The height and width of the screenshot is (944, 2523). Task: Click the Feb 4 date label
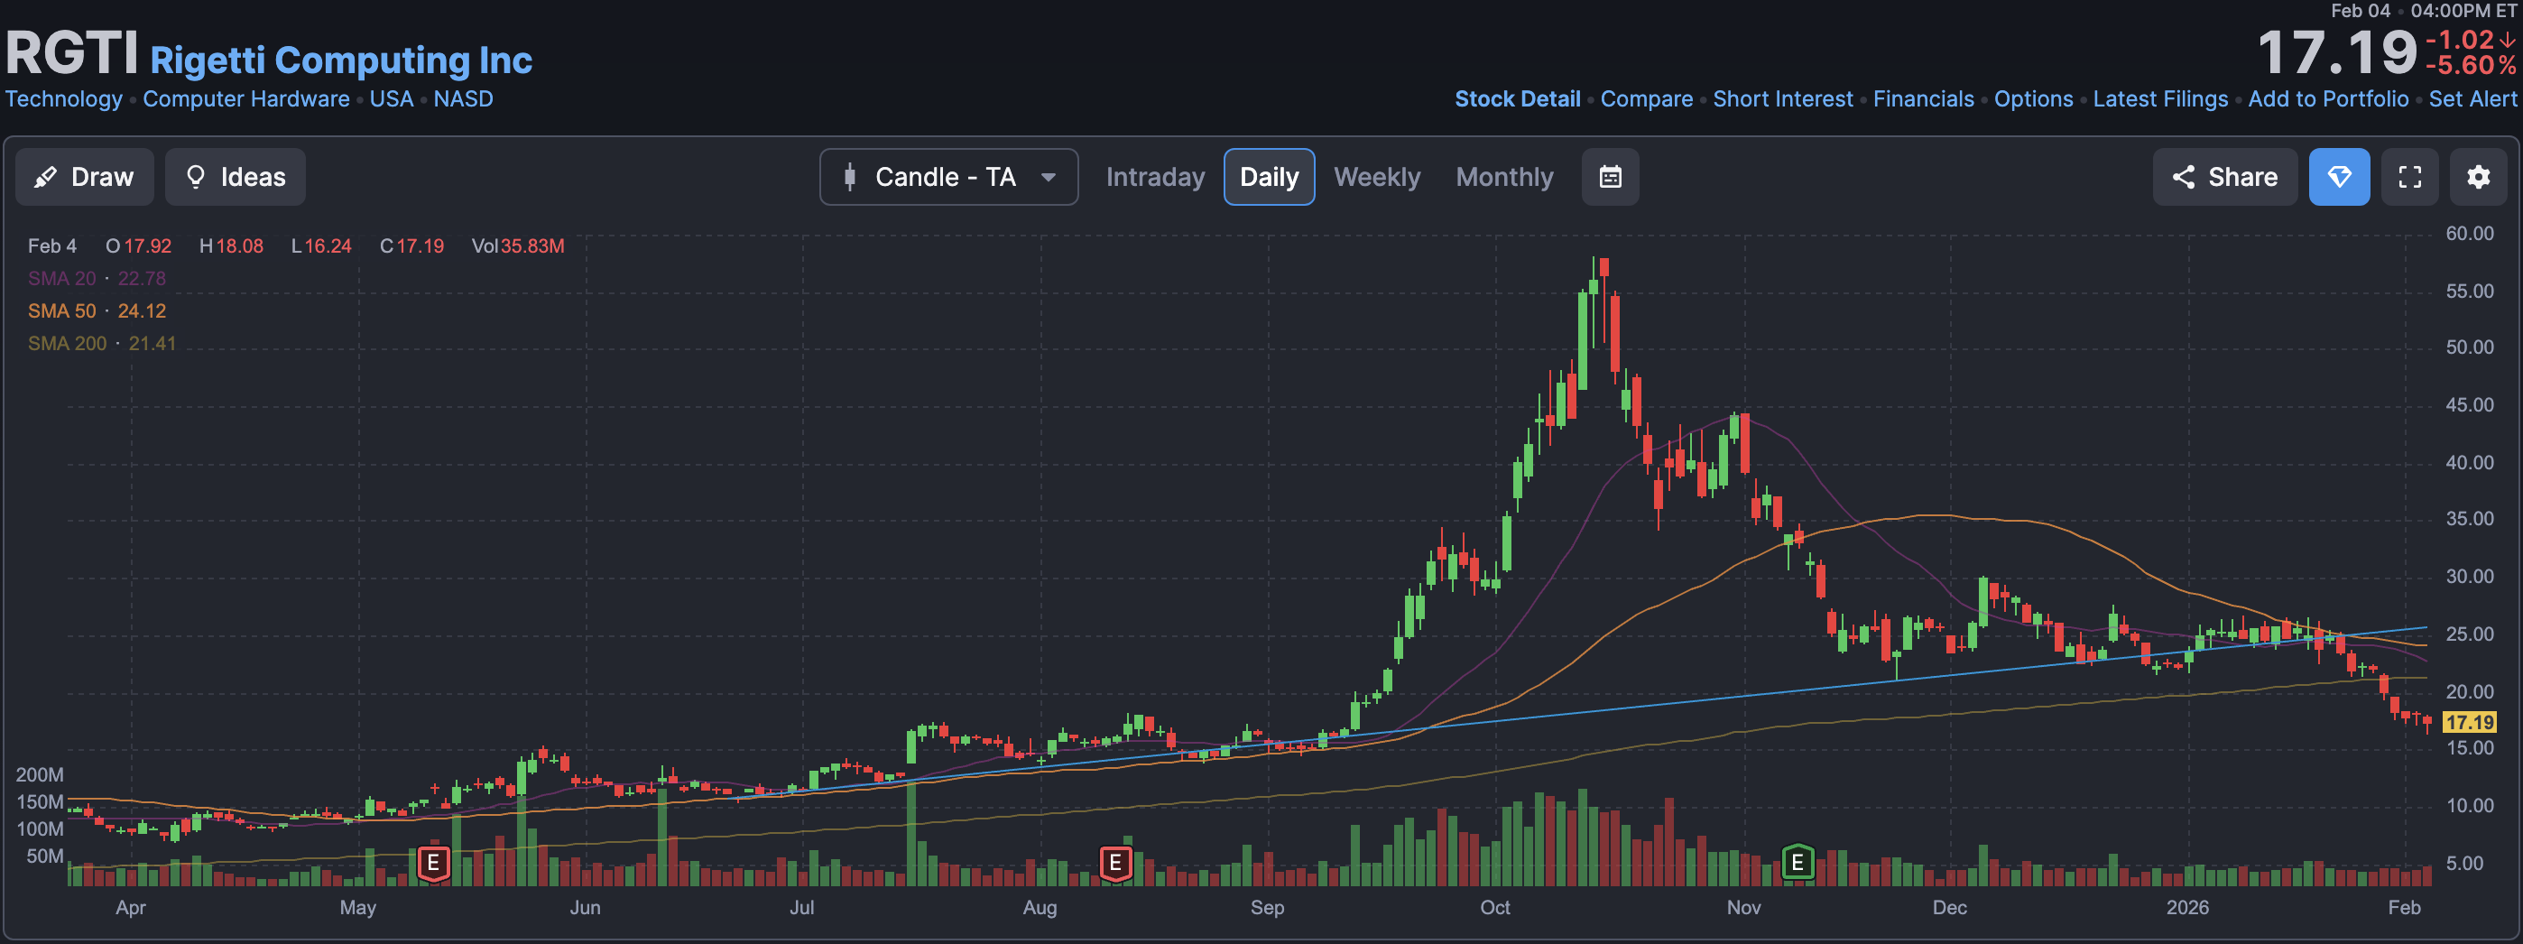click(52, 245)
